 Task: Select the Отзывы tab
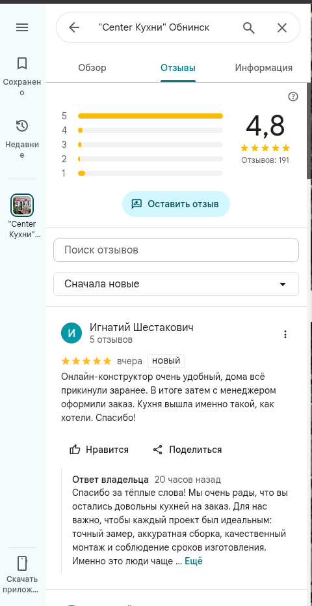pos(178,68)
